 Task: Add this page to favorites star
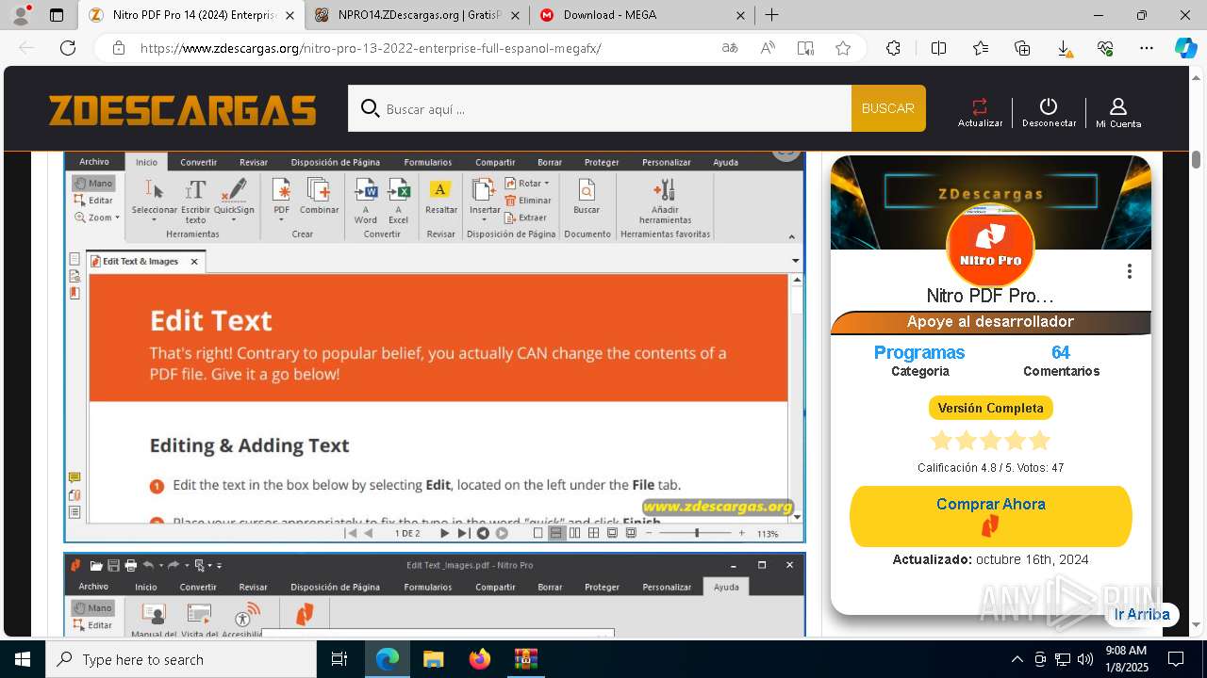tap(843, 48)
